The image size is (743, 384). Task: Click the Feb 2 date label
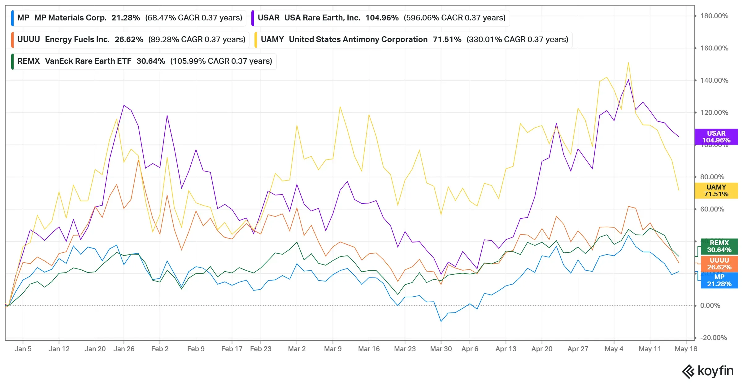click(160, 349)
